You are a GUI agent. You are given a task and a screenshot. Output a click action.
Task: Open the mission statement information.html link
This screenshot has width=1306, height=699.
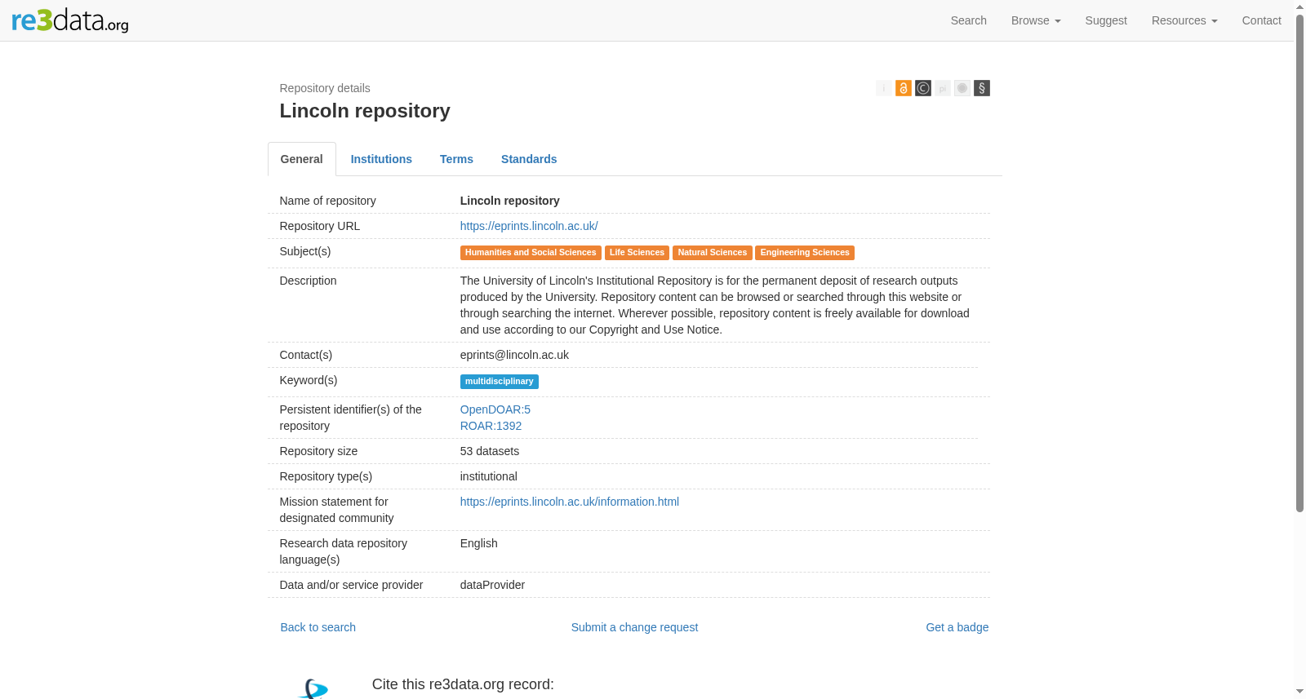point(570,502)
